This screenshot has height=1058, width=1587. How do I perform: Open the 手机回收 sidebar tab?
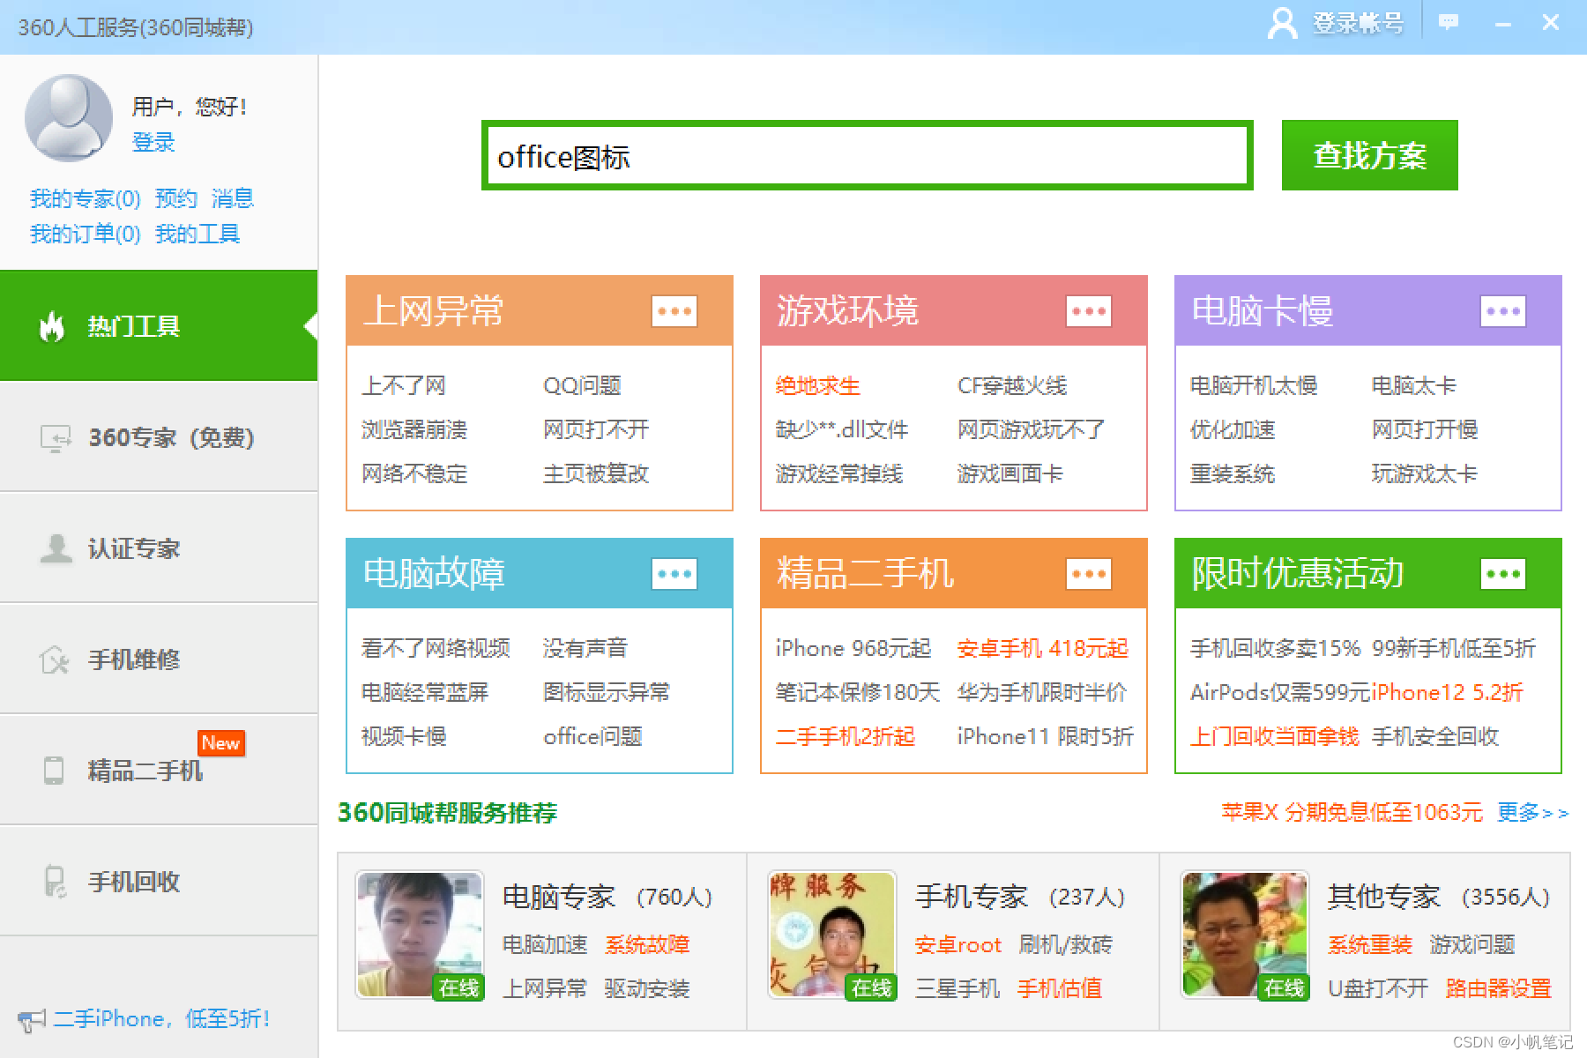[x=159, y=882]
